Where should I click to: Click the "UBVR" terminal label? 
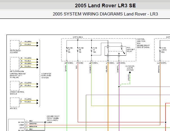point(22,128)
